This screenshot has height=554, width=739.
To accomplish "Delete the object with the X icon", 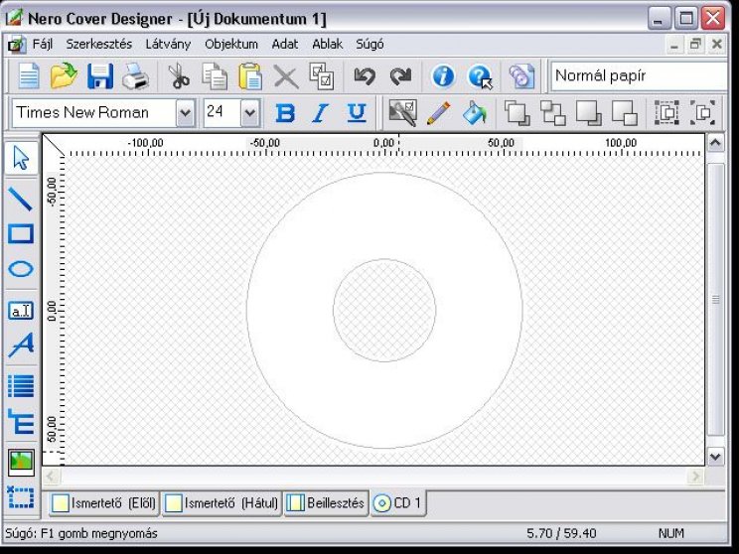I will 286,77.
